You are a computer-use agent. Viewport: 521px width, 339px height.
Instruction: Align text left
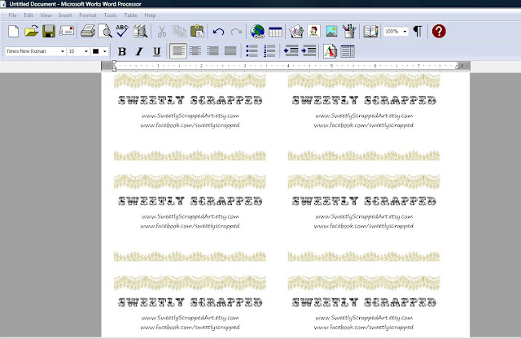click(178, 51)
